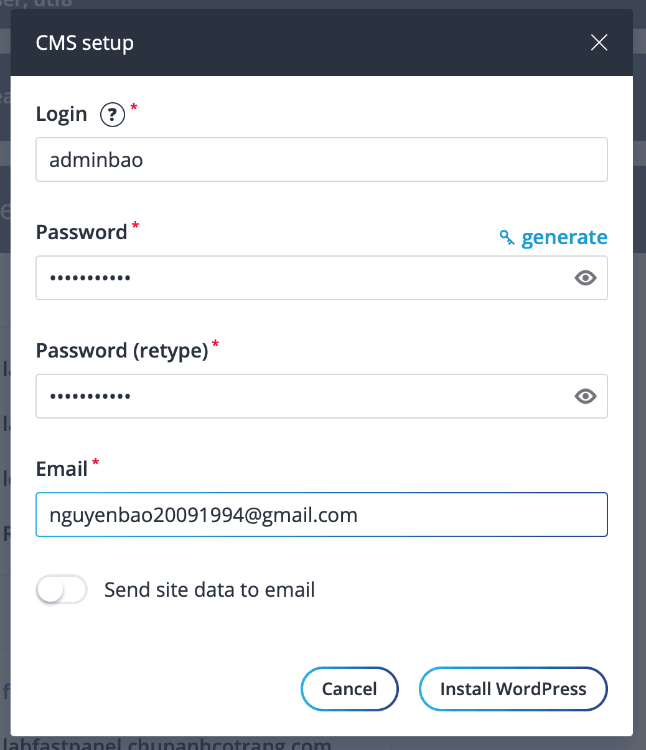Close the CMS setup dialog with X
The width and height of the screenshot is (646, 750).
599,42
